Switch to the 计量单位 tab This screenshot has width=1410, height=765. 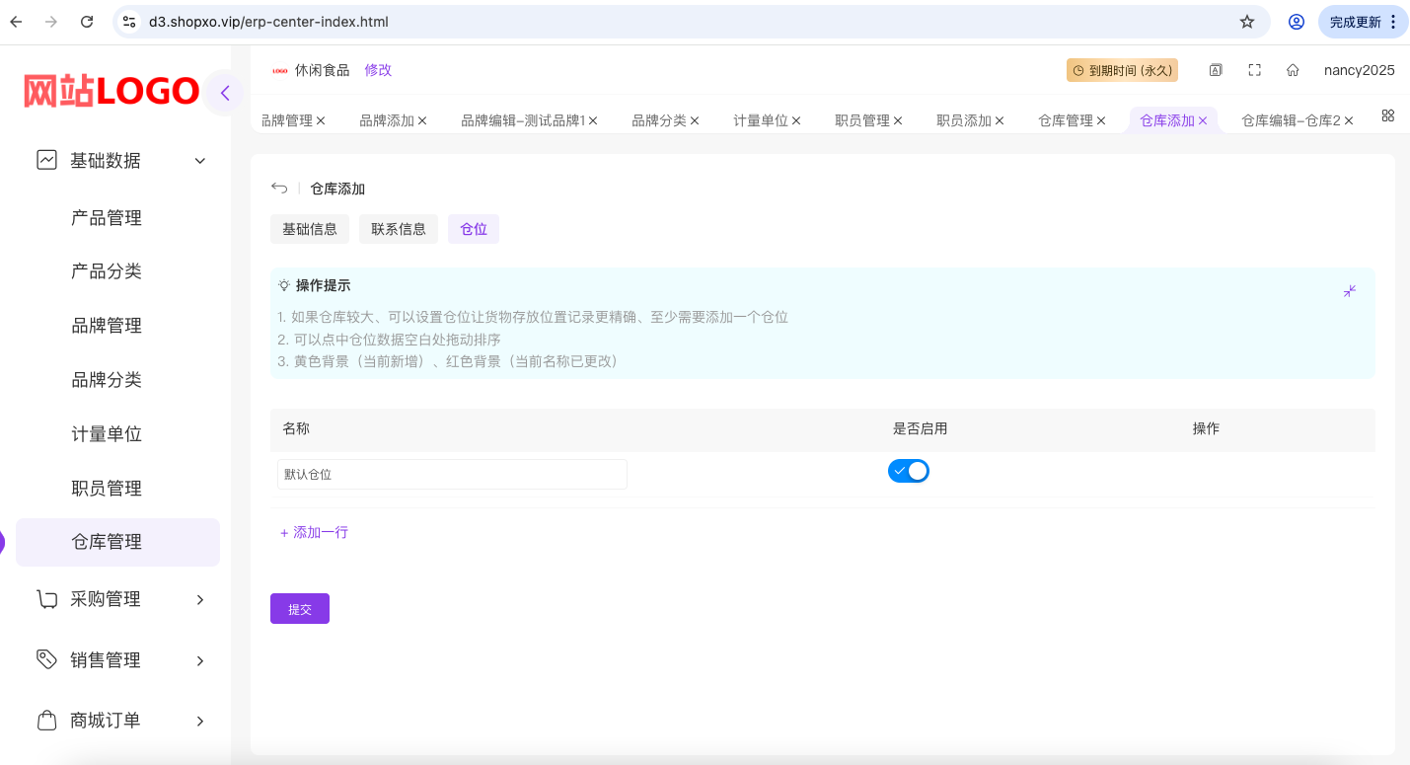tap(761, 120)
